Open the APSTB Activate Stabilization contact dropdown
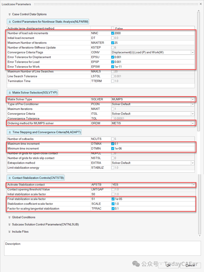 153,185
